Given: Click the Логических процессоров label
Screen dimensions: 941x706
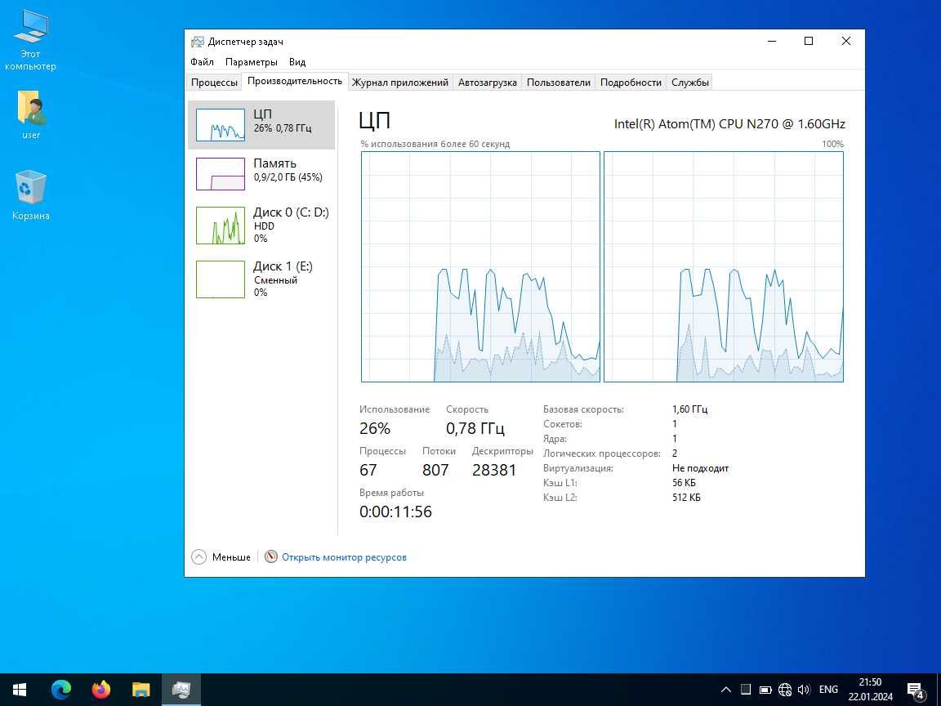Looking at the screenshot, I should tap(601, 454).
